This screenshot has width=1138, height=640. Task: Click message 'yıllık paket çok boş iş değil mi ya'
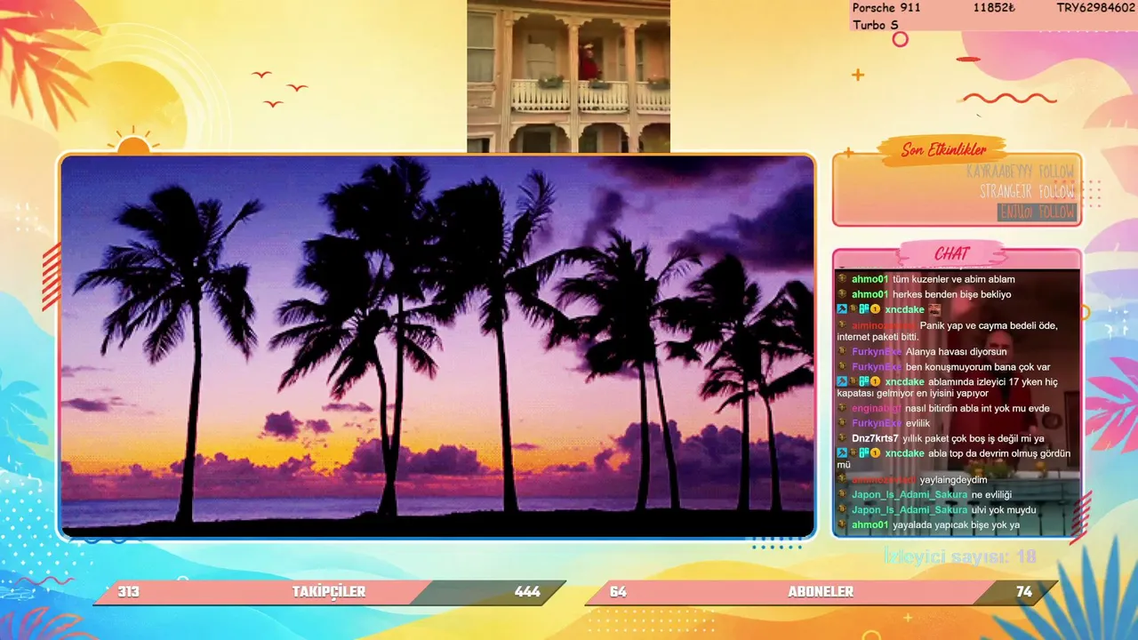[973, 438]
